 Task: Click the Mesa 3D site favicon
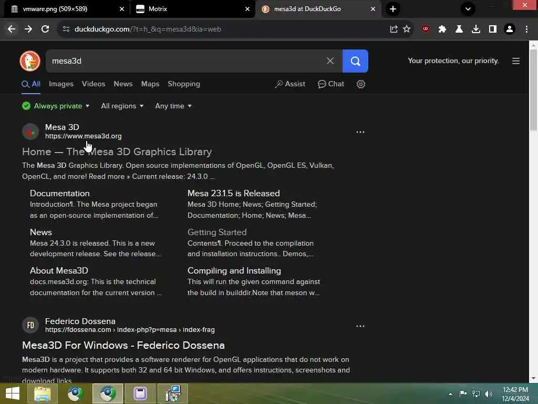click(x=30, y=132)
